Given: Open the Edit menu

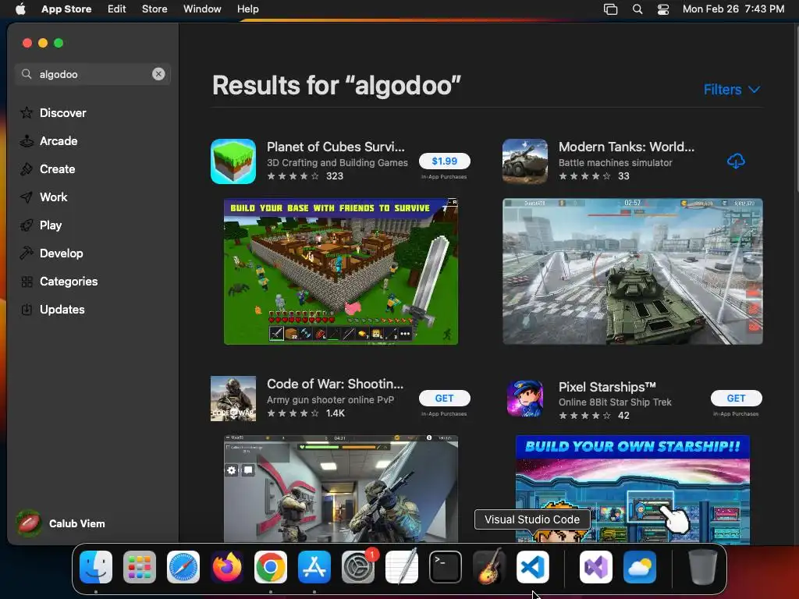Looking at the screenshot, I should click(117, 9).
